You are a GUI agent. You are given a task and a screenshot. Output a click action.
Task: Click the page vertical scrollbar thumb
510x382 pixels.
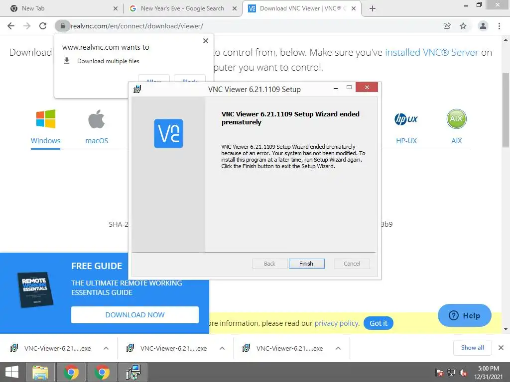[x=506, y=110]
